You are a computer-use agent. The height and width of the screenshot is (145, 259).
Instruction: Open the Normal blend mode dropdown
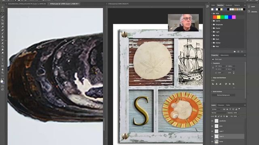[x=219, y=113]
